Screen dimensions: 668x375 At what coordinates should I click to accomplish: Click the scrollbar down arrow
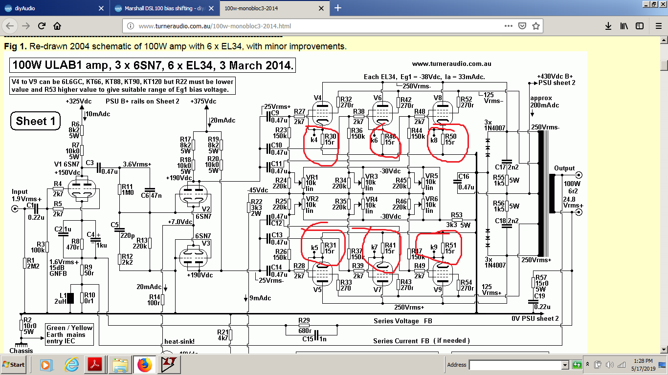[664, 350]
